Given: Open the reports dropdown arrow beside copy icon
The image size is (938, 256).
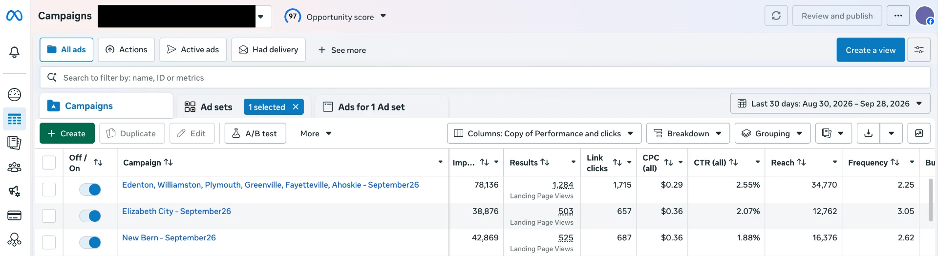Looking at the screenshot, I should (841, 133).
